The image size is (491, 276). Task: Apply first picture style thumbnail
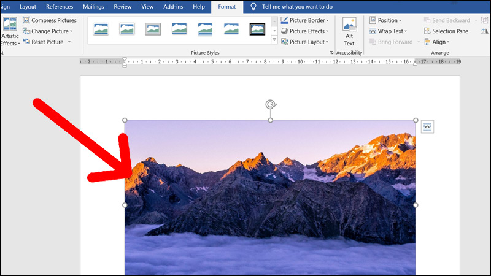[101, 29]
